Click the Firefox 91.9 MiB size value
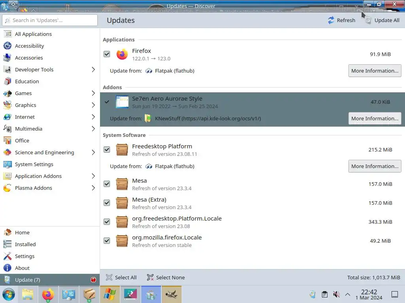This screenshot has height=303, width=405. click(x=380, y=54)
